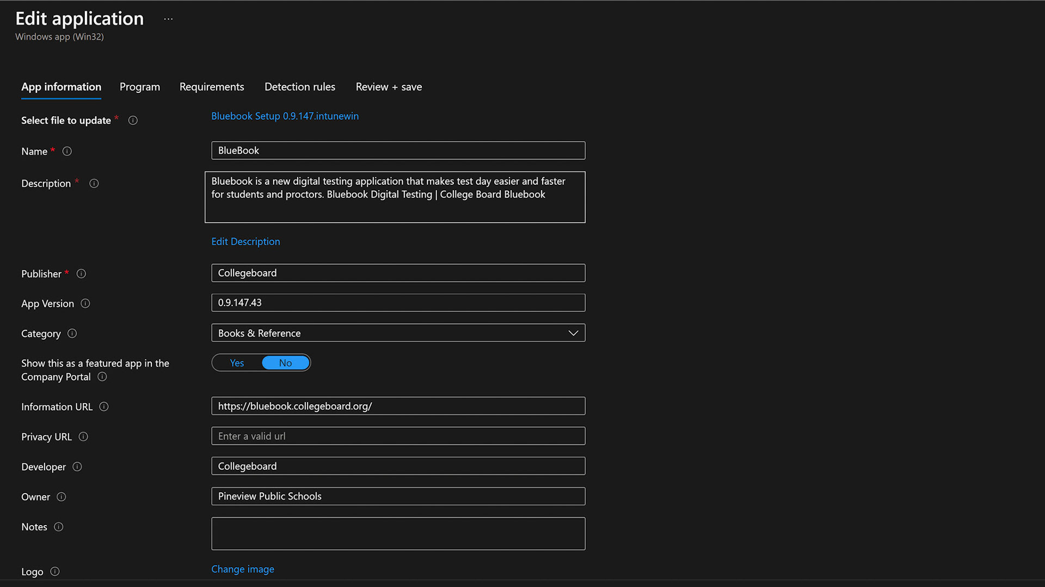
Task: Click the empty Notes text area
Action: coord(398,534)
